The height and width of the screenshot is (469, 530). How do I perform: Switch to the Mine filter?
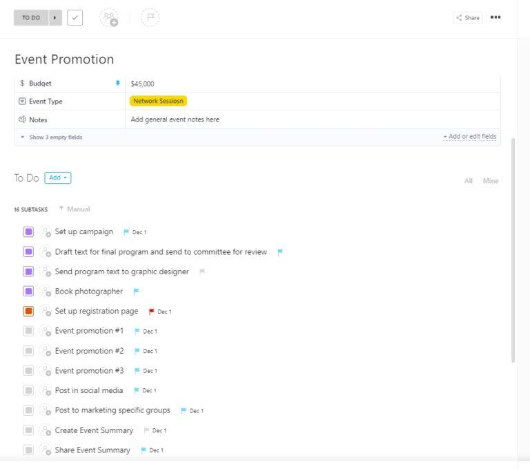tap(491, 181)
